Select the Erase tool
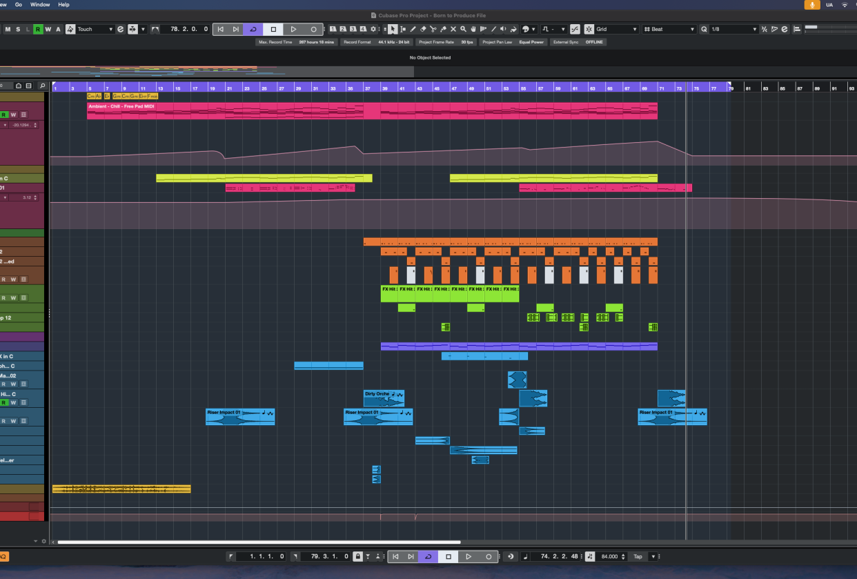 coord(423,29)
